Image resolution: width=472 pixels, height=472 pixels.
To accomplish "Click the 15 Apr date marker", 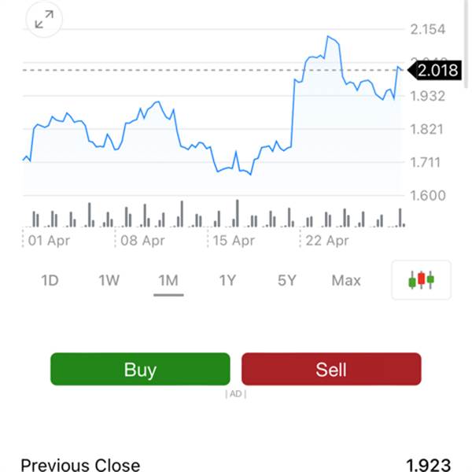I will tap(234, 241).
